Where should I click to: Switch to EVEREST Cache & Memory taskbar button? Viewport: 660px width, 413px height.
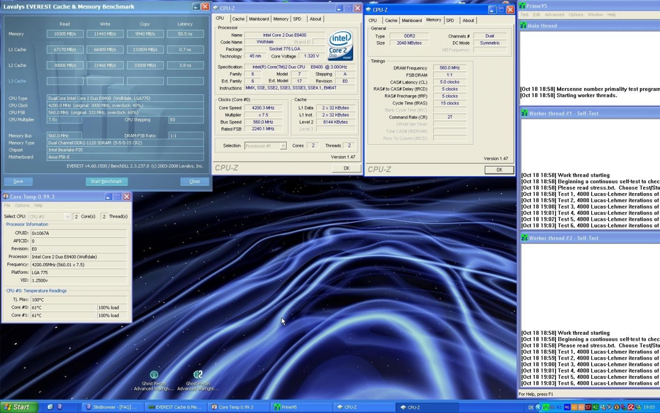175,407
